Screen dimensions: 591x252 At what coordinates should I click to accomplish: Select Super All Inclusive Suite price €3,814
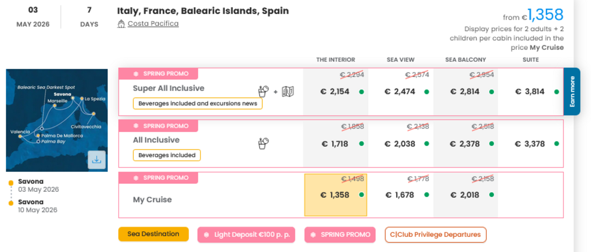pyautogui.click(x=530, y=92)
